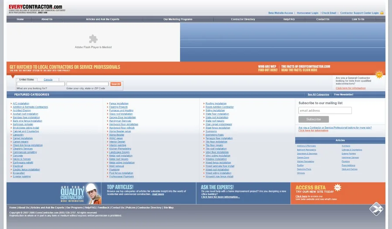Open Beta Website Access link
This screenshot has height=229, width=392.
[x=280, y=13]
